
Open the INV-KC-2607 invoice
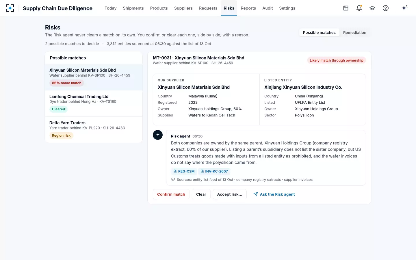click(214, 171)
